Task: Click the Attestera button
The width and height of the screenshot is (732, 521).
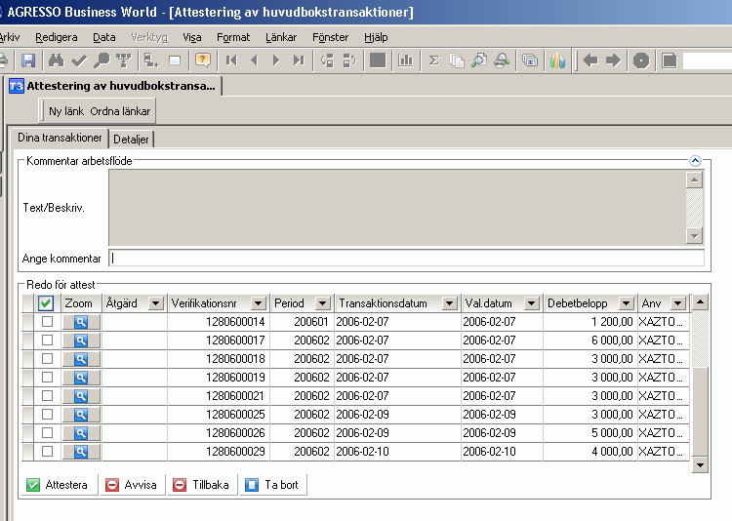Action: 60,485
